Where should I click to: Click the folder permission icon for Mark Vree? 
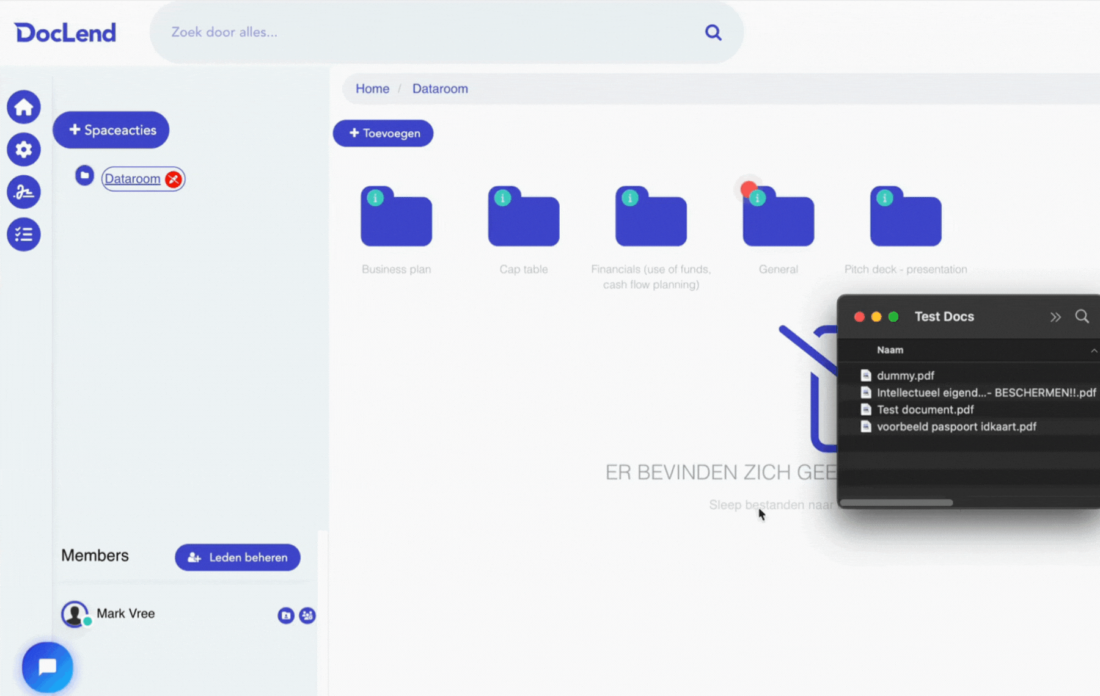coord(286,615)
